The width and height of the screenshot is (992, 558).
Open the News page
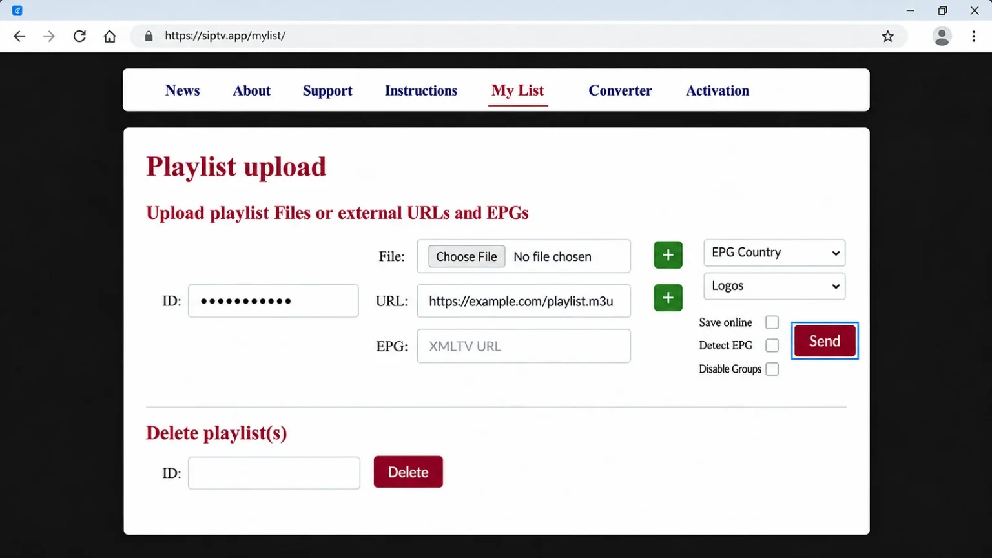tap(182, 90)
